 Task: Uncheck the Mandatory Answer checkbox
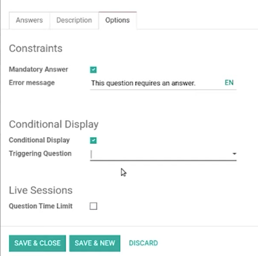[93, 70]
